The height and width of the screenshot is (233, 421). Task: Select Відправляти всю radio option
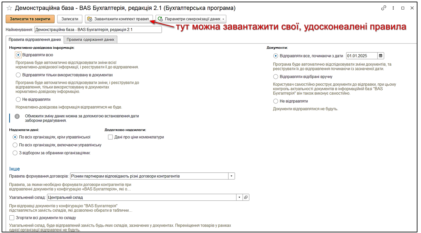point(18,55)
